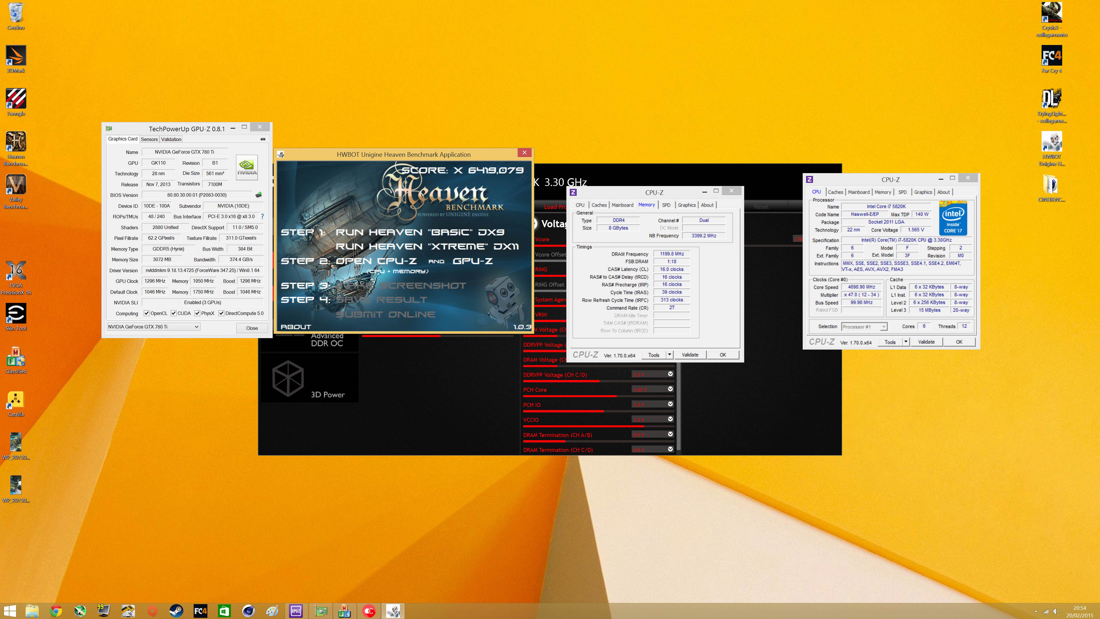Open the Classified desktop shortcut
Viewport: 1100px width, 619px height.
pyautogui.click(x=16, y=361)
